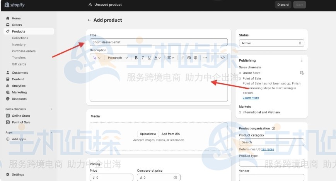This screenshot has width=336, height=181.
Task: Toggle bold formatting in description
Action: [x=136, y=58]
